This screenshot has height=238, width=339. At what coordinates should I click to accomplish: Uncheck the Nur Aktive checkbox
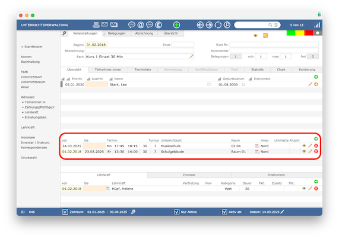pyautogui.click(x=177, y=212)
